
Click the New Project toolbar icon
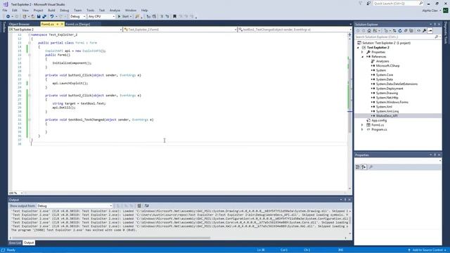25,17
